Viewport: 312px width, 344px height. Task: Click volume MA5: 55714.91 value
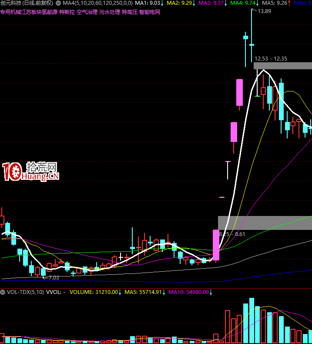coord(143,292)
